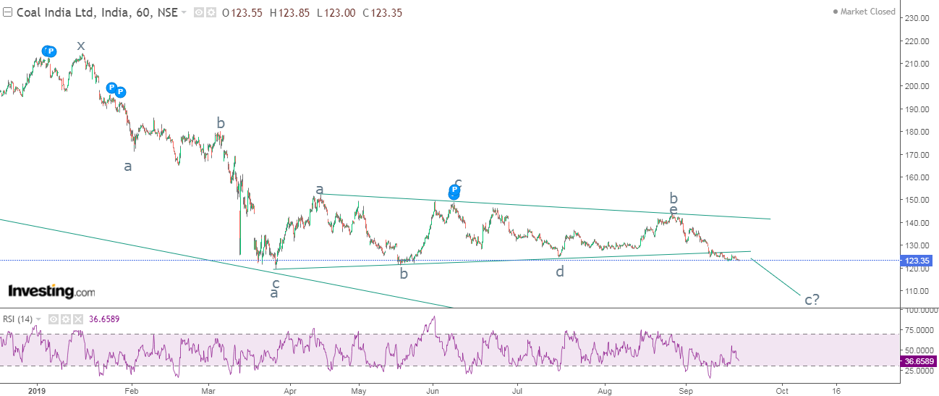Click the purple 36.6589 value in RSI legend
Image resolution: width=939 pixels, height=396 pixels.
coord(106,319)
